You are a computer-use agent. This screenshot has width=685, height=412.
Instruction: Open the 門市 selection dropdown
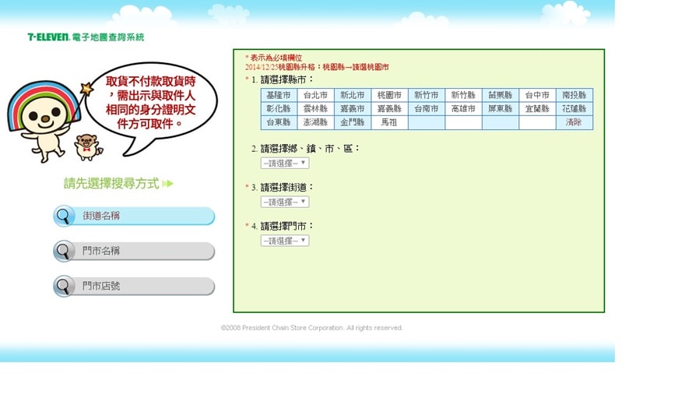pos(285,241)
